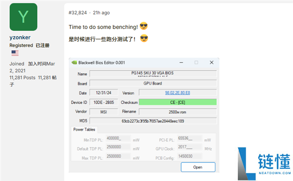
Task: Close the Blackwell Bios Editor window
Action: pos(211,63)
